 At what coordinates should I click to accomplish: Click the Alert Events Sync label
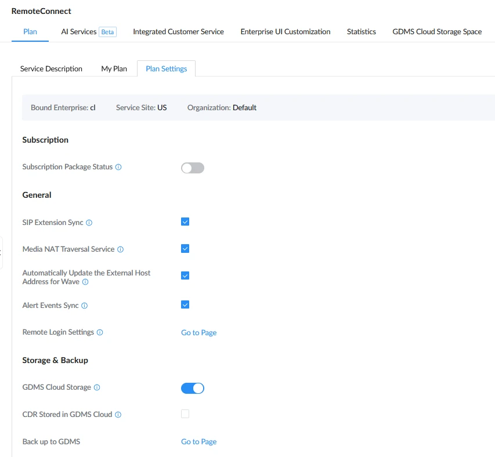pyautogui.click(x=50, y=305)
